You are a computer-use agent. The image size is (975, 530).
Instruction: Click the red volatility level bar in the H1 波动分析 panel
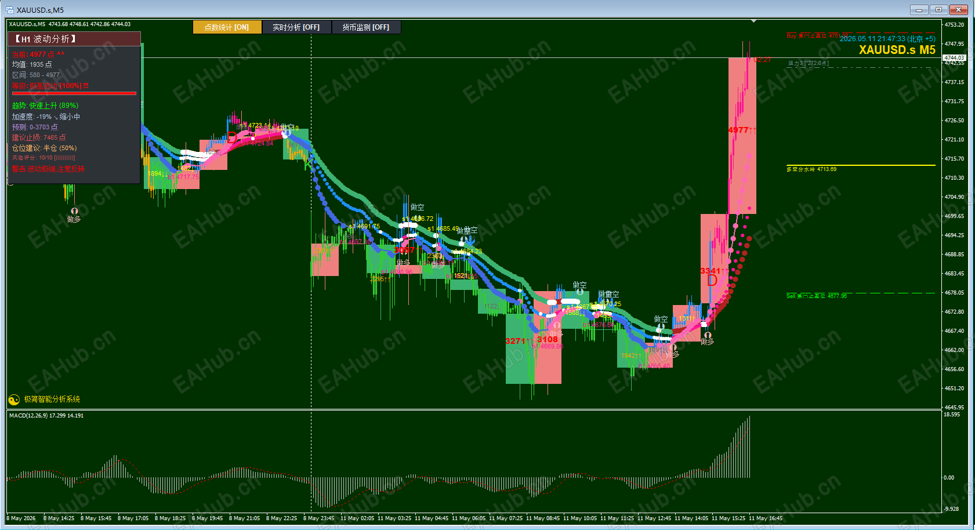(x=74, y=93)
